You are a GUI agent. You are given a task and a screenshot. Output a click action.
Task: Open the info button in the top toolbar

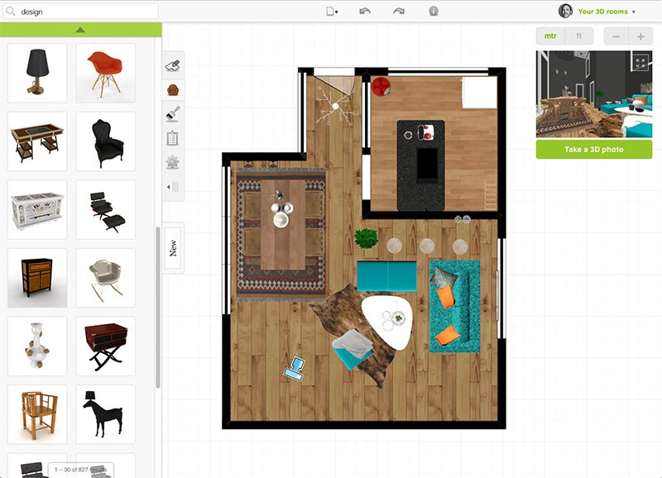pos(433,12)
